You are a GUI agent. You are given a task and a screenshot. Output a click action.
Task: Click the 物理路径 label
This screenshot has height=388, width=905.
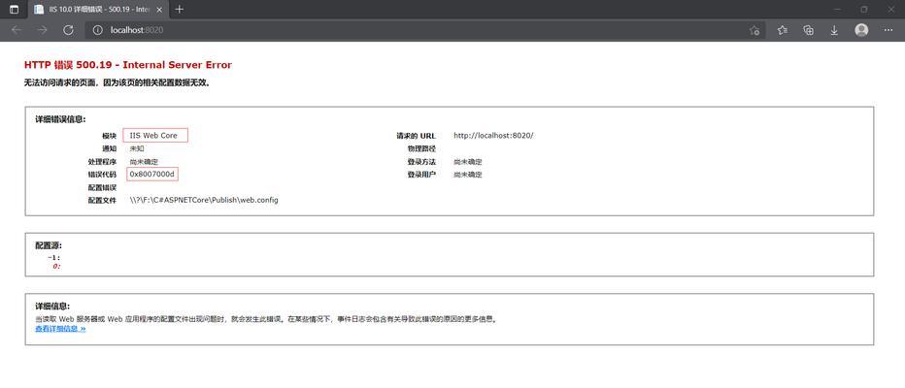tap(421, 148)
